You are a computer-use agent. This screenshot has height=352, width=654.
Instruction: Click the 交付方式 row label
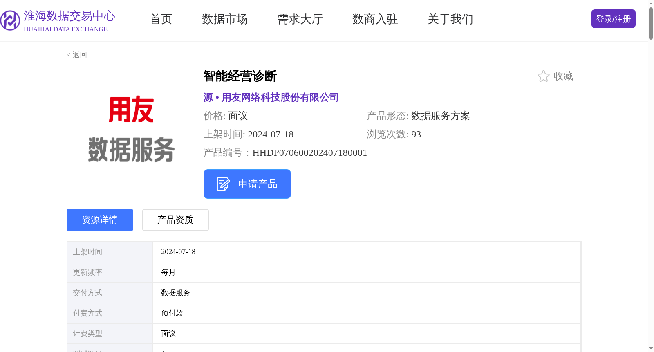(x=88, y=293)
